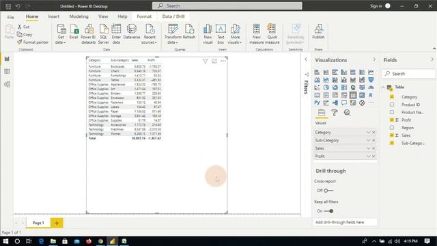The height and width of the screenshot is (246, 437).
Task: Check the Product Name field
Action: tap(392, 112)
